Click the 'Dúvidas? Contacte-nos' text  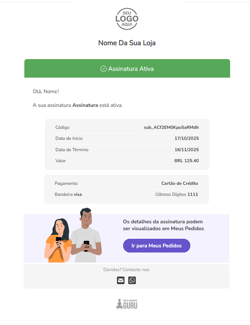click(127, 269)
